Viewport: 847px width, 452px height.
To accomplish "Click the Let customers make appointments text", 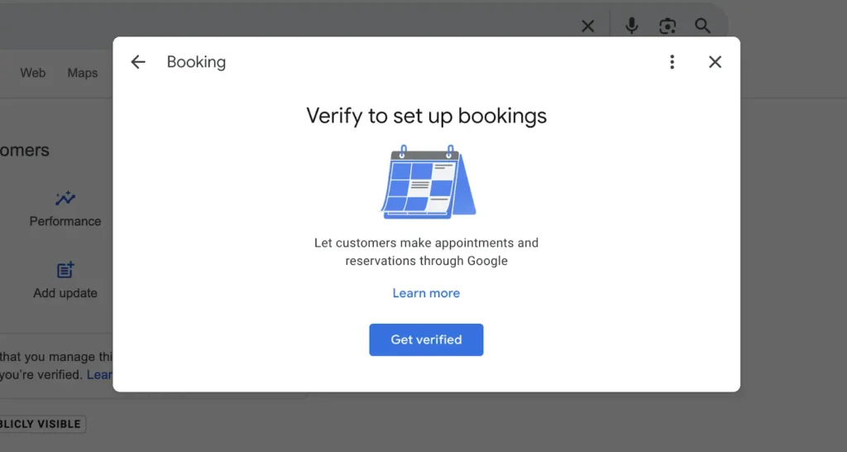I will (x=426, y=252).
